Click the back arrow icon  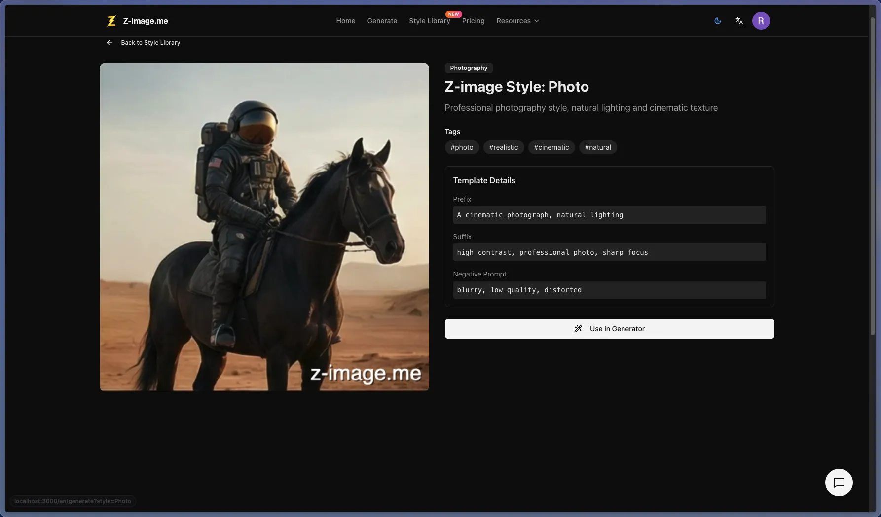pos(110,43)
